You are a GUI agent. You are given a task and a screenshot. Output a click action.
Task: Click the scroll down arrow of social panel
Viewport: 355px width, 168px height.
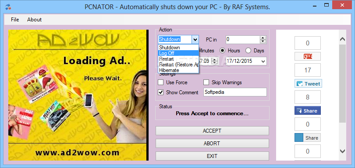[343, 151]
